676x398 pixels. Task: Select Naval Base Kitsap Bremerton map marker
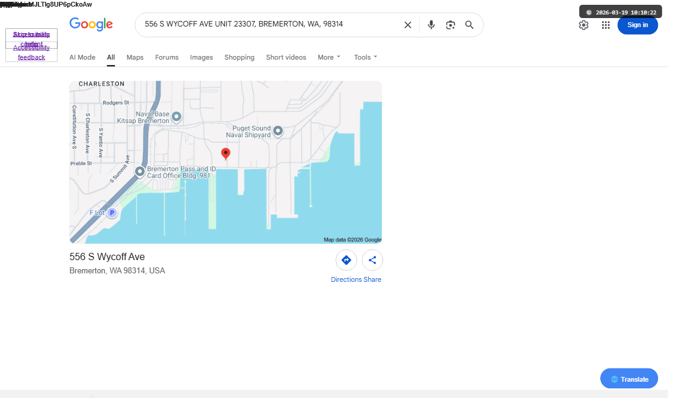click(176, 117)
